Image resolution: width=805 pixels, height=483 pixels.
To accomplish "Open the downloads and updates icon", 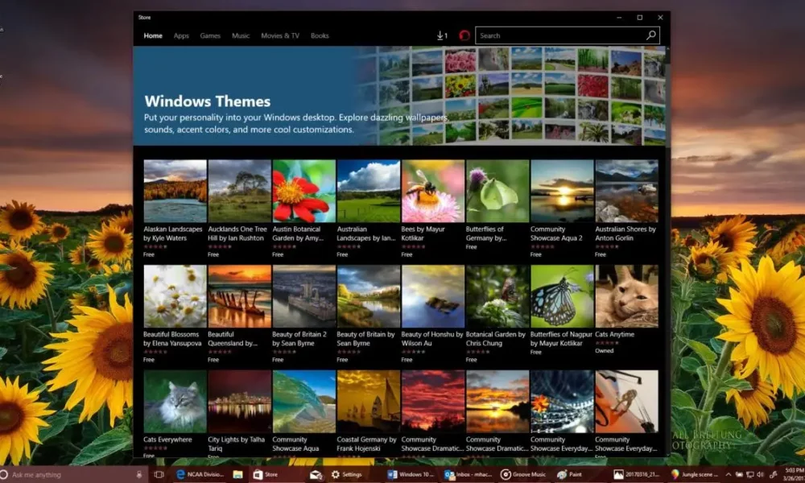I will (441, 35).
